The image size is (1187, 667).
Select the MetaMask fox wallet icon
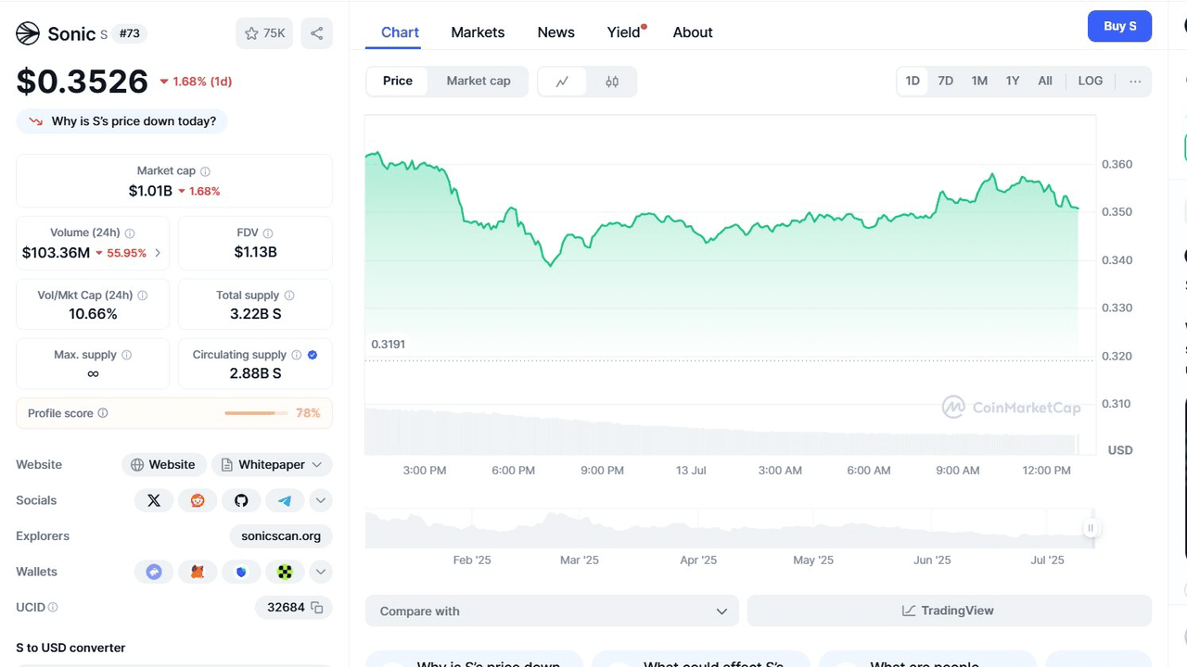(198, 572)
